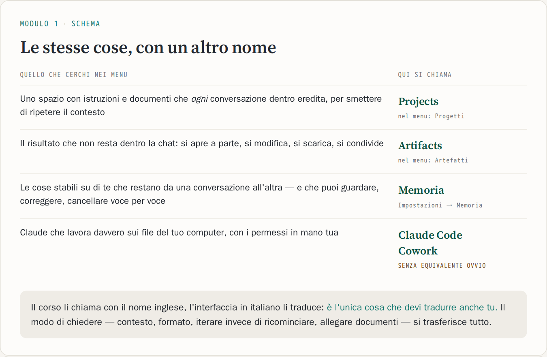Screen dimensions: 547x357
Task: Select the heading "Le stesse cose, con un altro nome"
Action: click(x=148, y=47)
